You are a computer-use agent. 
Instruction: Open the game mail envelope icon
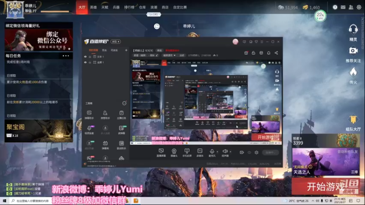coord(343,7)
